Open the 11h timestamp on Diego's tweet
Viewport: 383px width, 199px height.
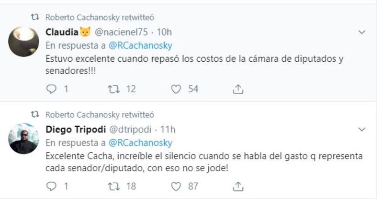click(x=168, y=129)
